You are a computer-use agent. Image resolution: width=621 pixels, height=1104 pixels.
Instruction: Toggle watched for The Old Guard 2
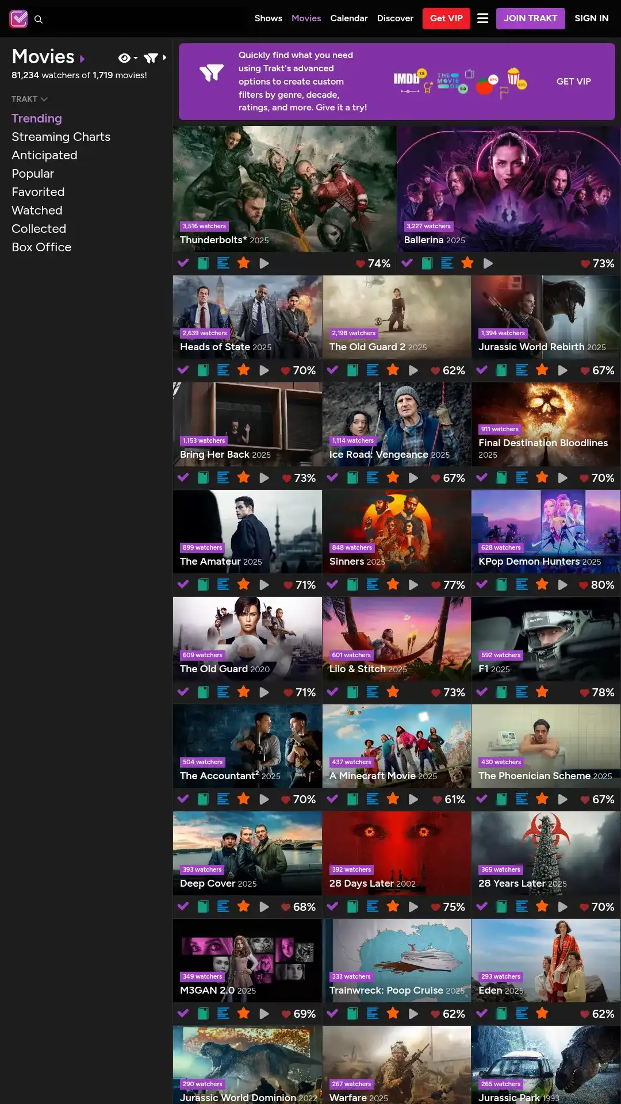332,370
